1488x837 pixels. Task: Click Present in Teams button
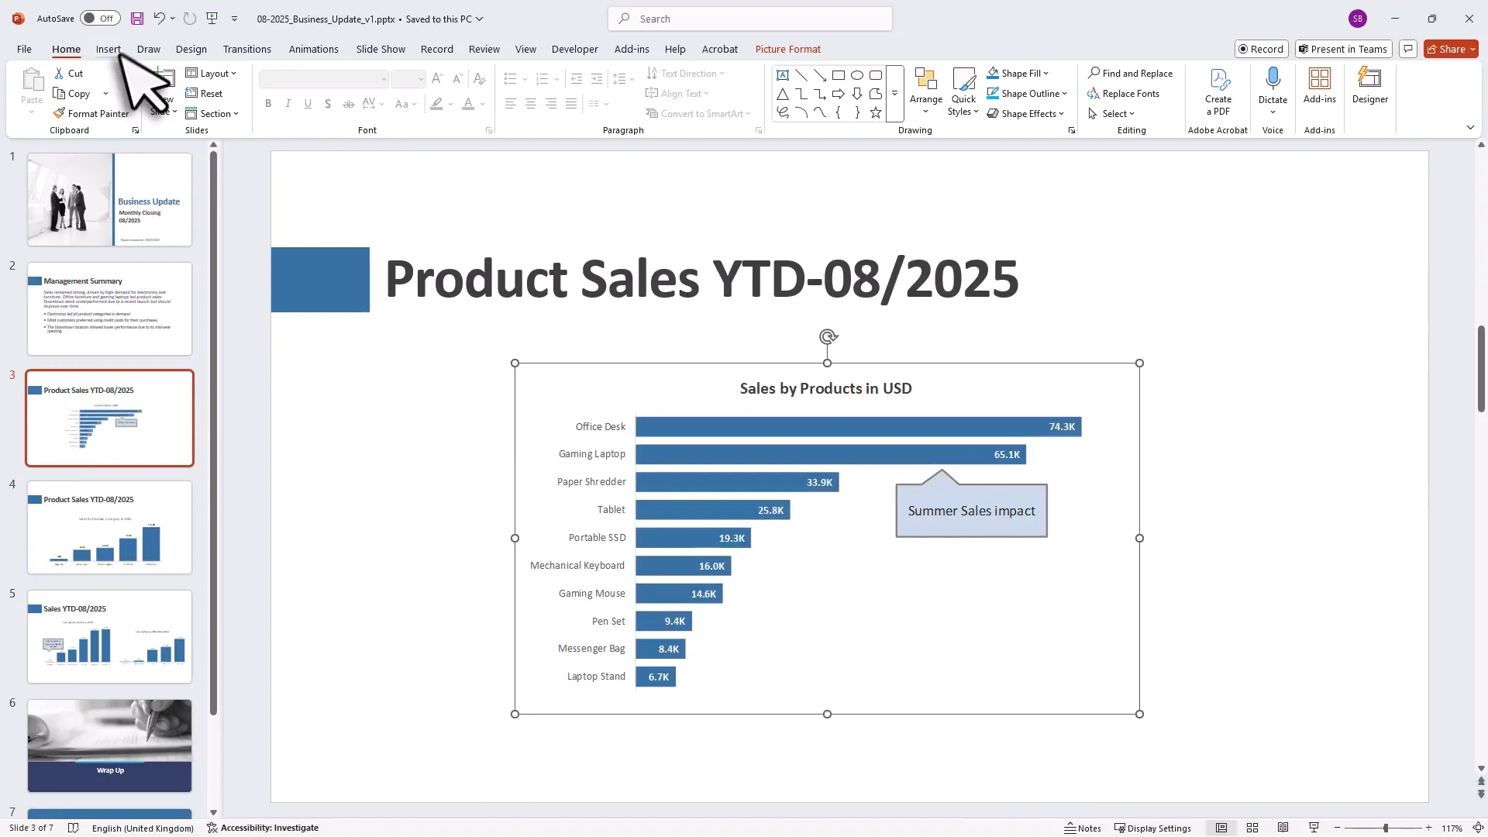tap(1343, 49)
